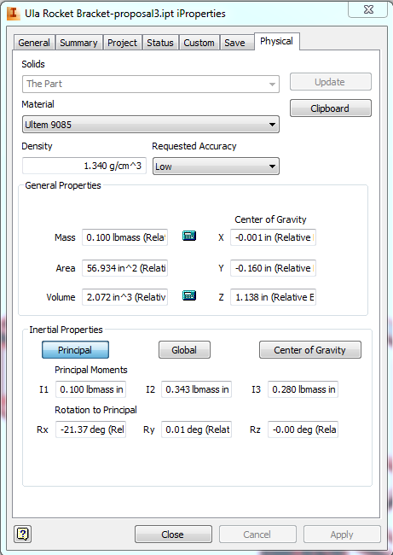Click the Y center of gravity -0.160 field

(273, 268)
